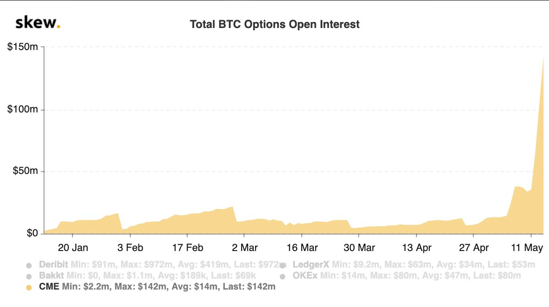Enable the OKEx series label

[x=305, y=275]
